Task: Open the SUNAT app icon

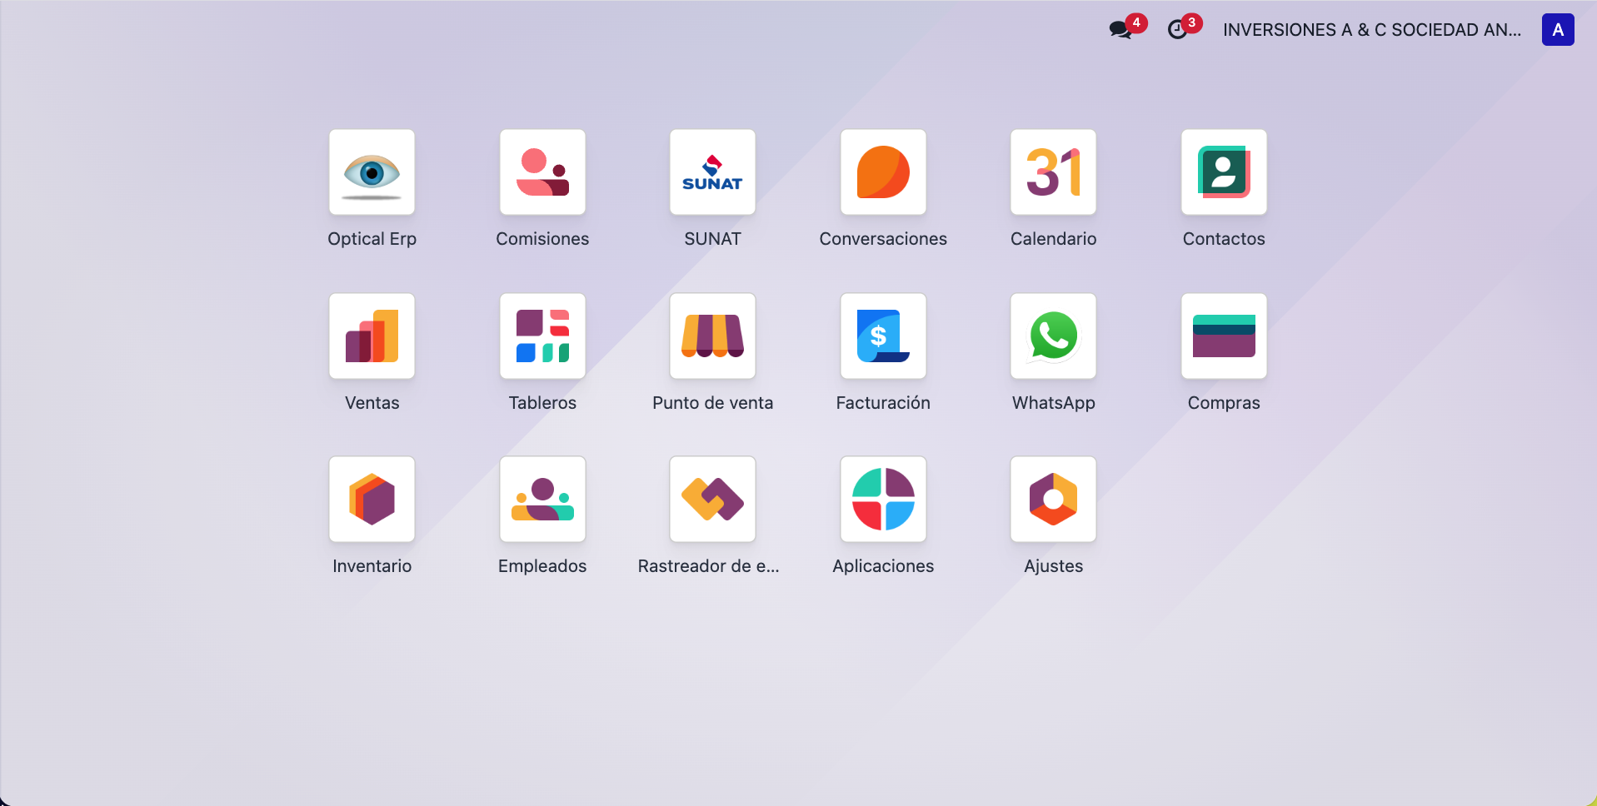Action: tap(712, 172)
